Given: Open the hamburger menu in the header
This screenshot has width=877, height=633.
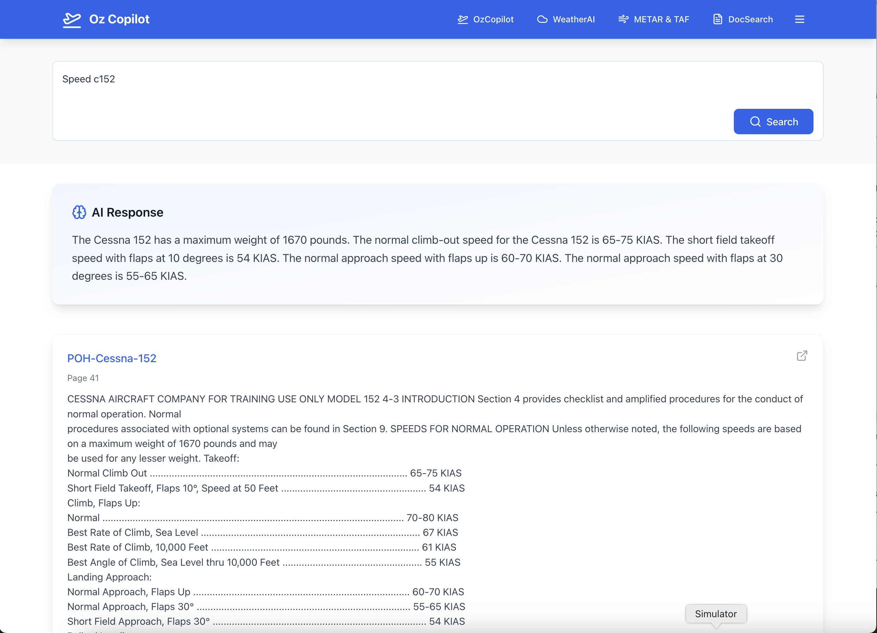Looking at the screenshot, I should 799,19.
